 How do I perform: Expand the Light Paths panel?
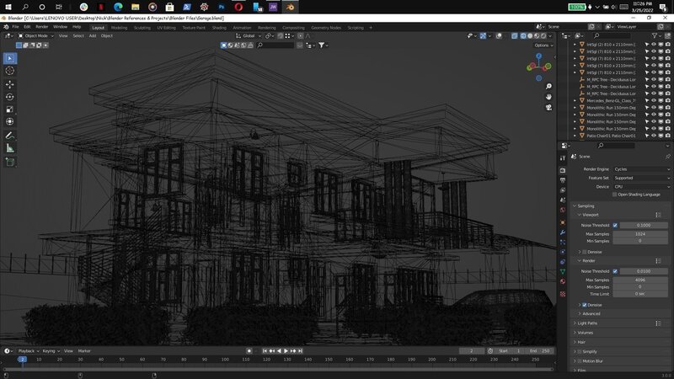click(x=588, y=323)
